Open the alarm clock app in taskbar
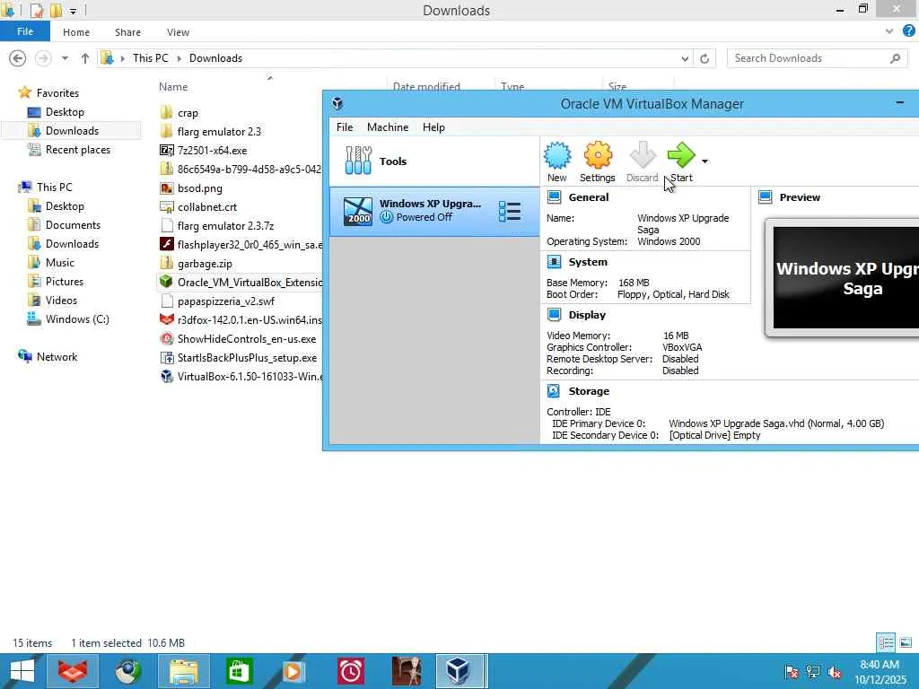This screenshot has height=689, width=919. 351,671
